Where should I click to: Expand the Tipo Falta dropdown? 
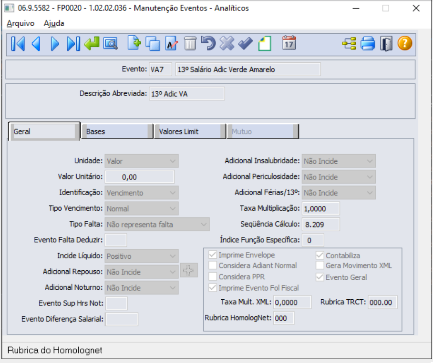click(x=157, y=224)
